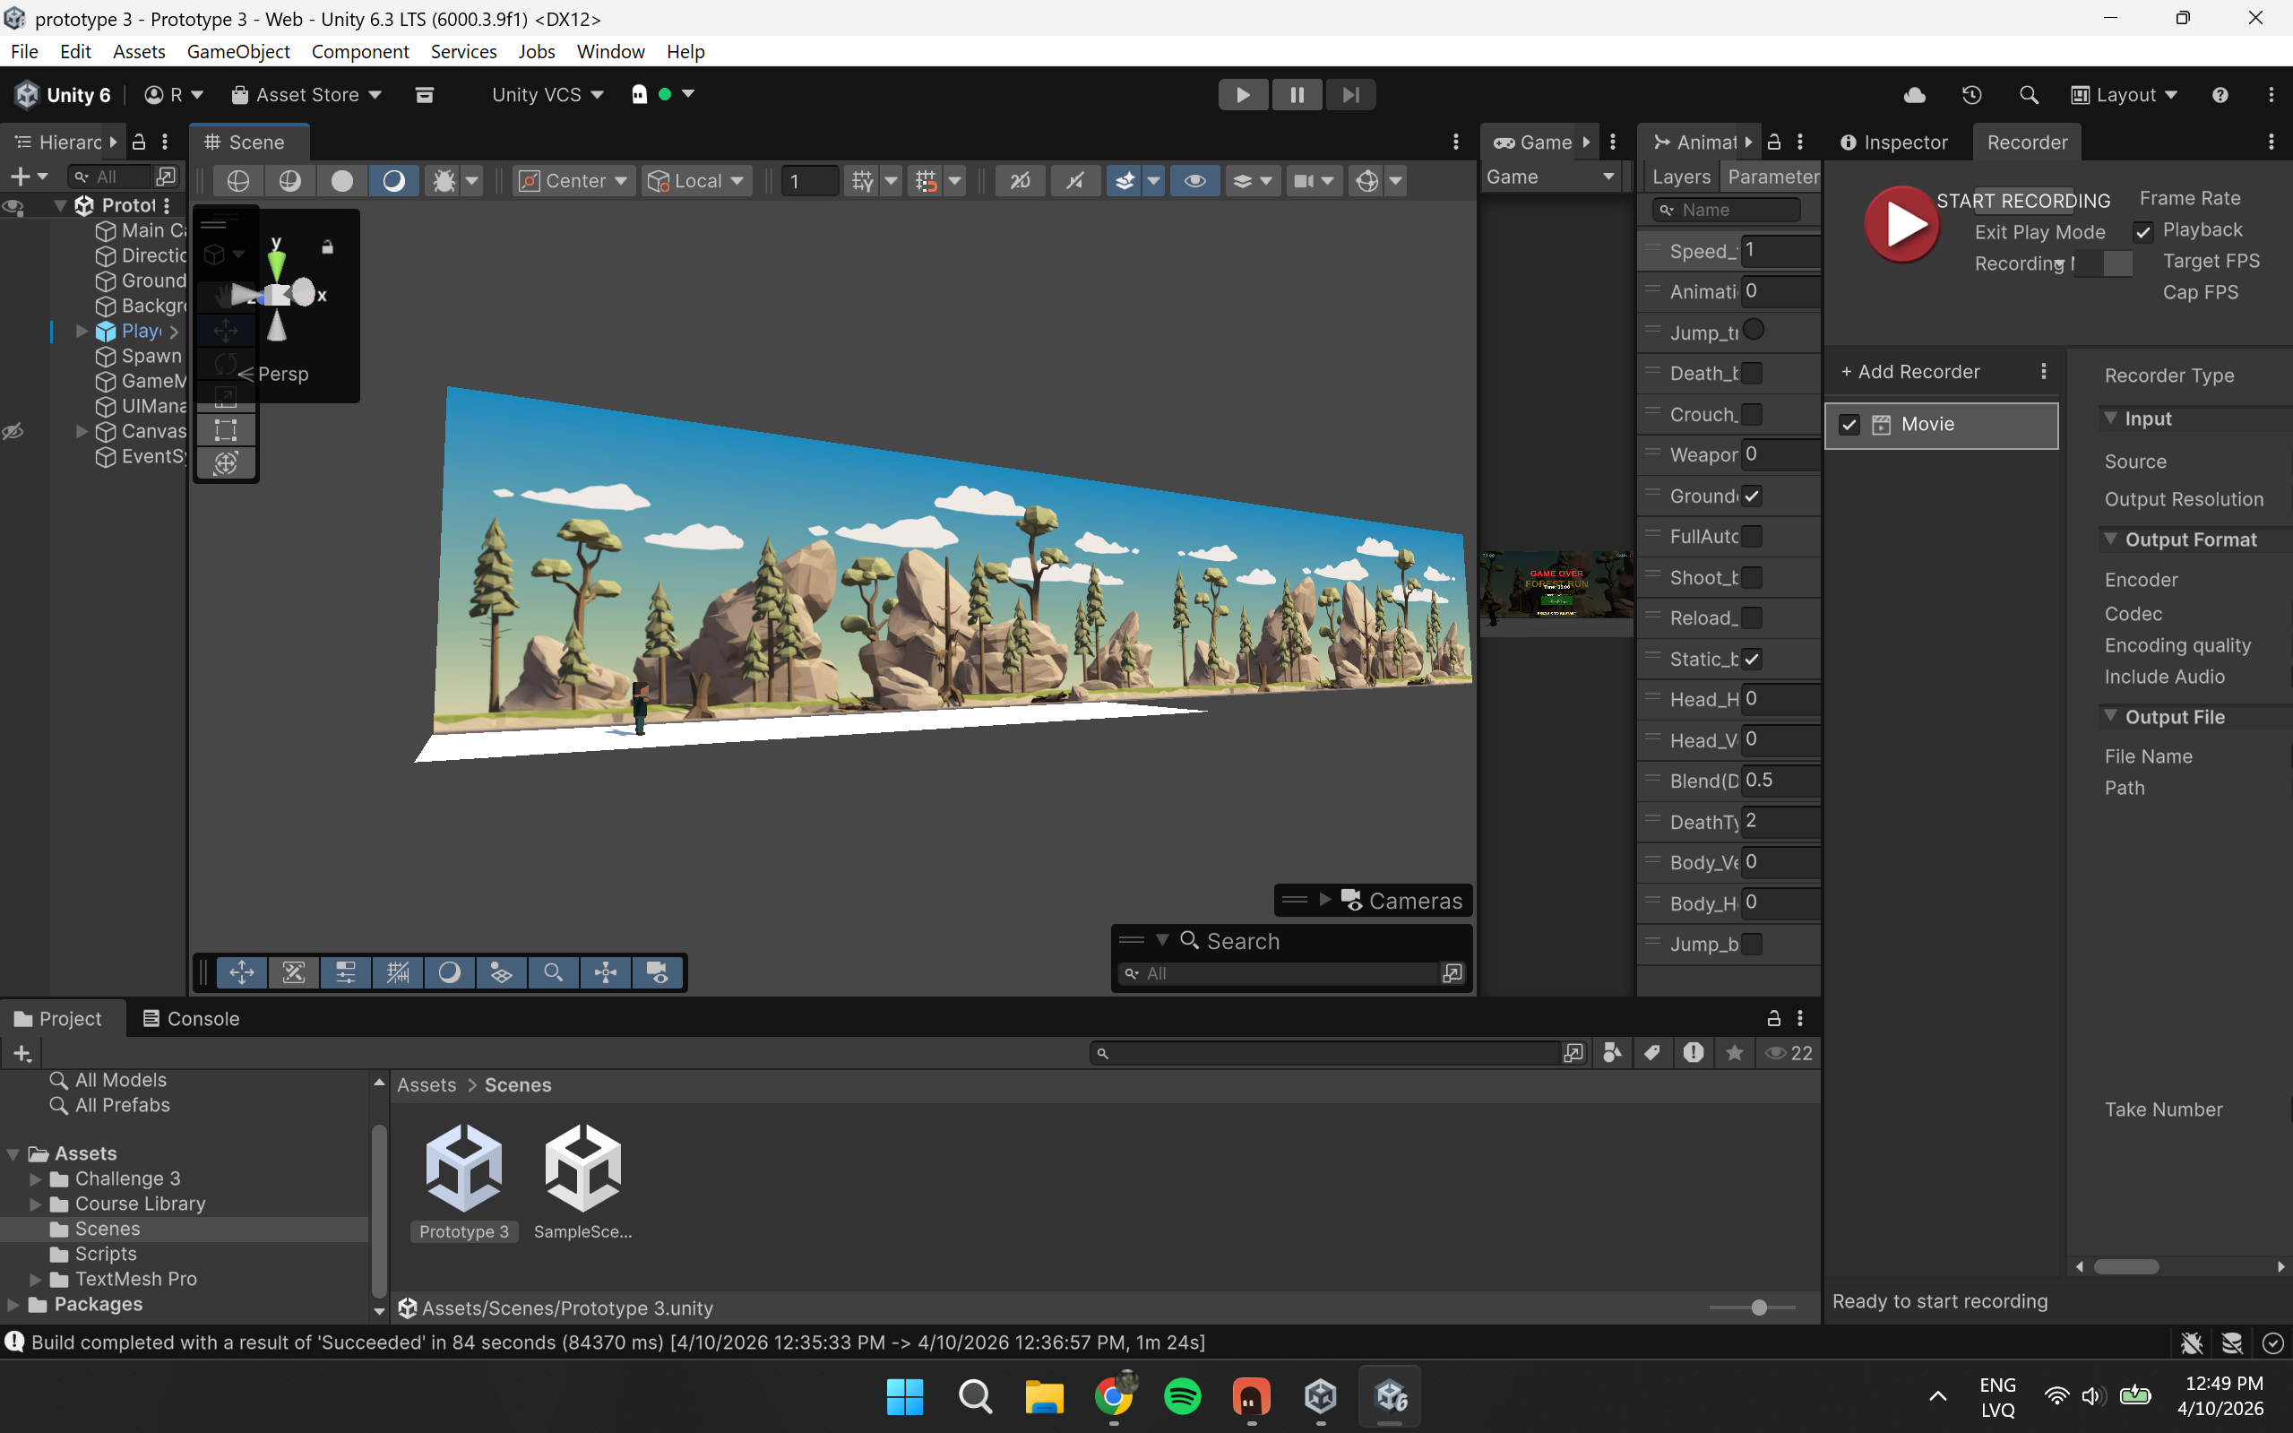The image size is (2293, 1433).
Task: Click the Add Recorder button
Action: click(x=1909, y=372)
